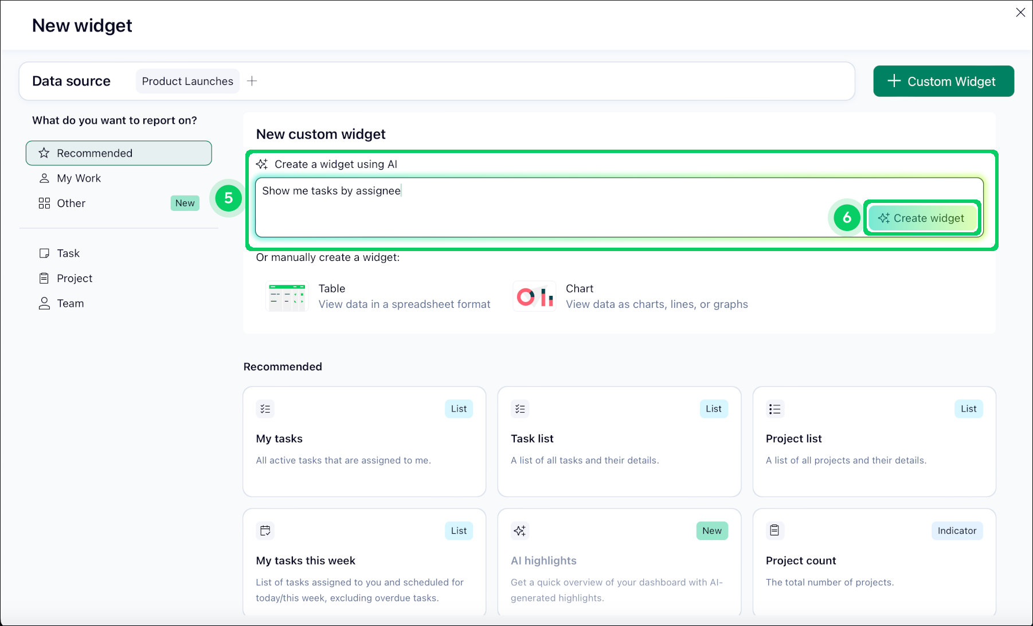The width and height of the screenshot is (1033, 626).
Task: Switch to the Other category
Action: coord(71,204)
